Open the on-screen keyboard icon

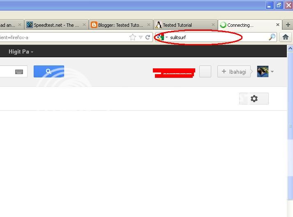coord(19,72)
